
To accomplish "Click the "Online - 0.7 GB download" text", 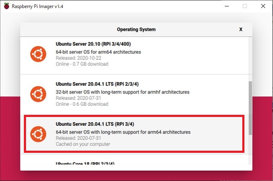I will 82,64.
